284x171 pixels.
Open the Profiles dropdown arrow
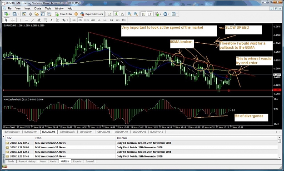pyautogui.click(x=18, y=14)
